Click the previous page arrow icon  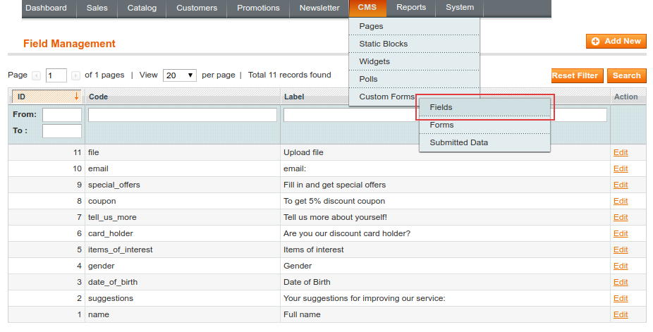36,75
